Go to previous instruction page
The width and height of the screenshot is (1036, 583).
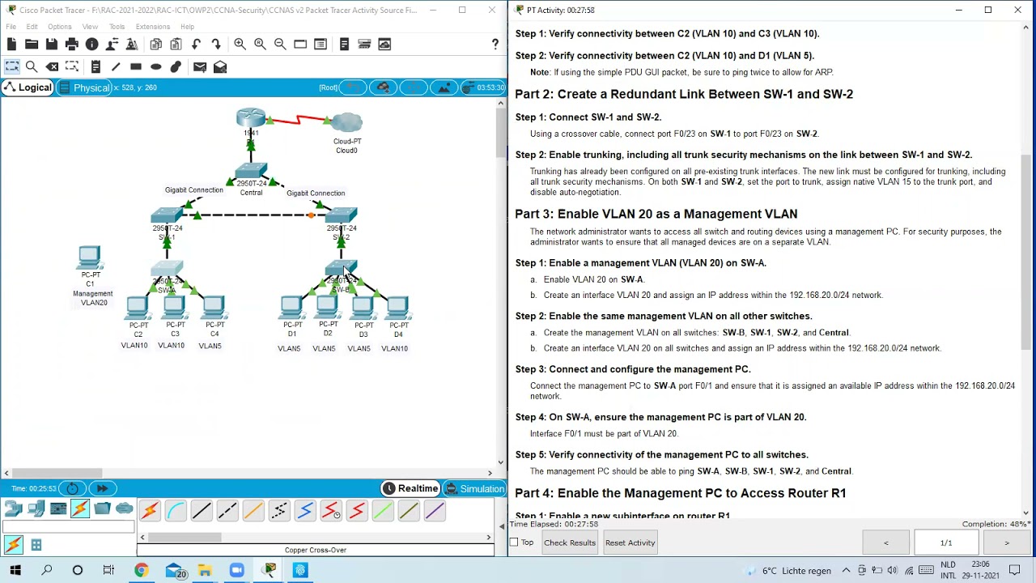[885, 543]
